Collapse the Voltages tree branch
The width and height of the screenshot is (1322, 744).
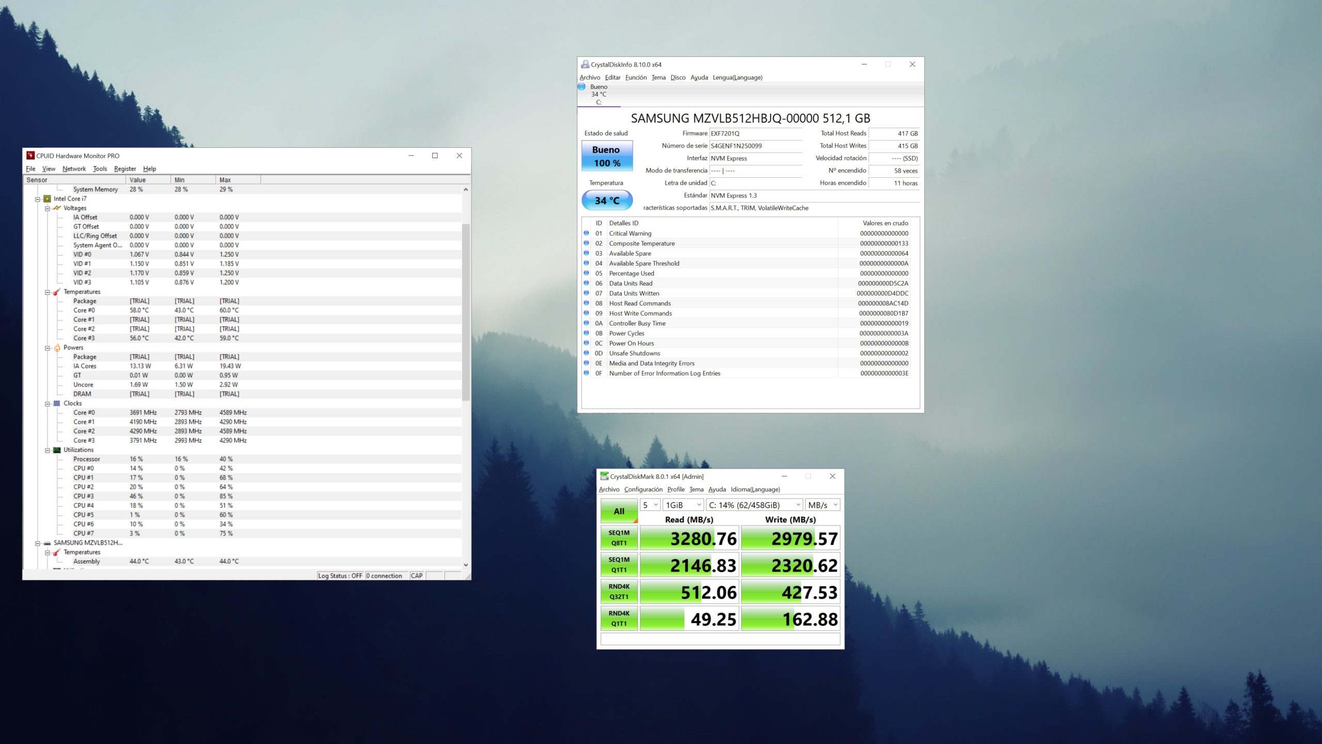(x=48, y=209)
